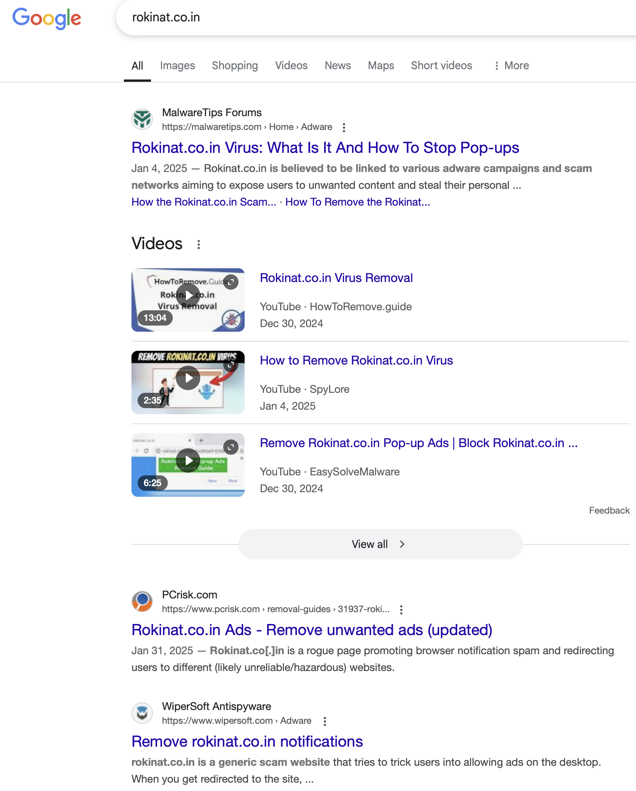Open 'Remove Rokinat.co.in Pop-up Ads' video link
Screen dimensions: 636x791
tap(419, 443)
